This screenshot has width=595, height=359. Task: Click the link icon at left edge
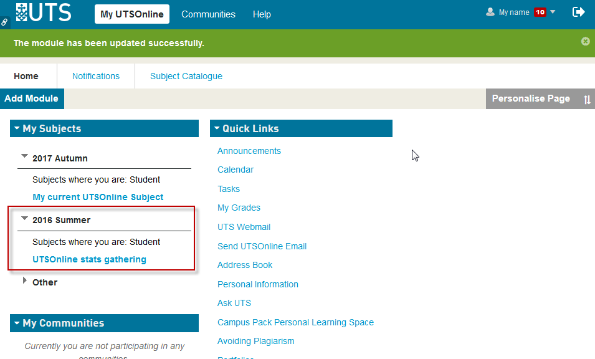click(x=4, y=22)
